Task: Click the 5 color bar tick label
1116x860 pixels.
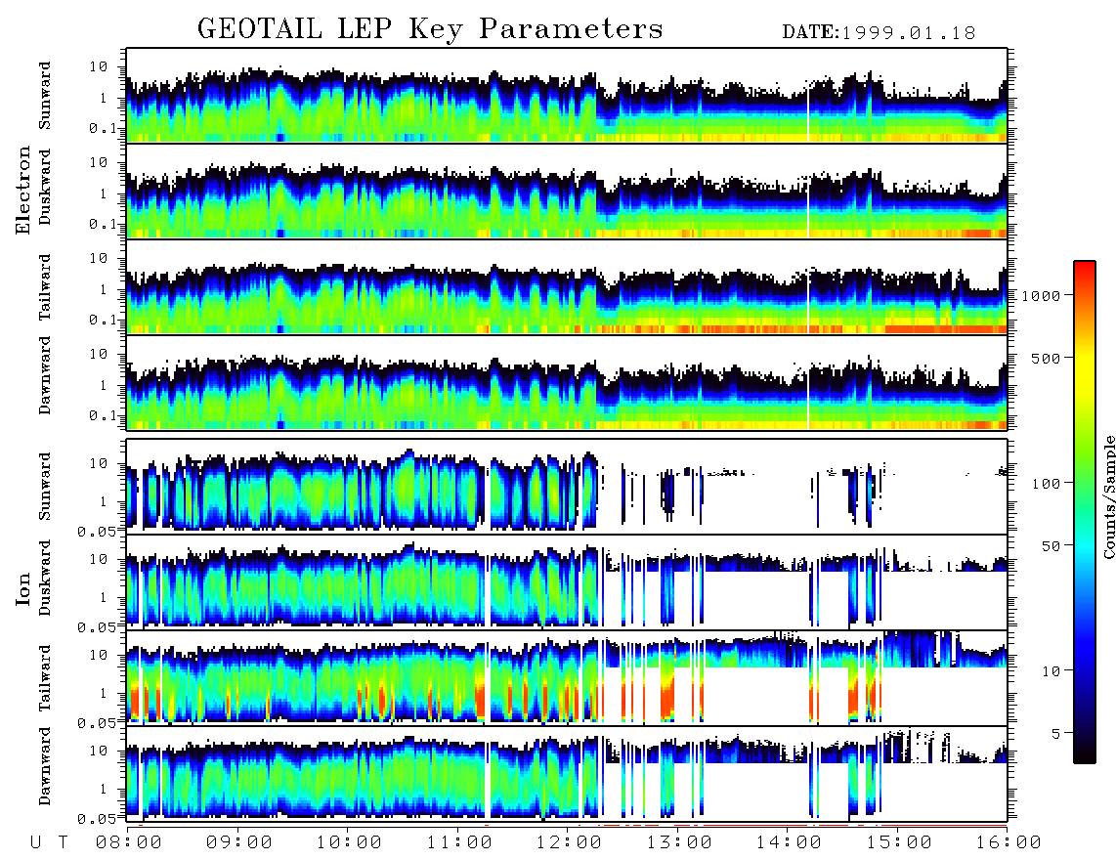Action: click(1056, 733)
